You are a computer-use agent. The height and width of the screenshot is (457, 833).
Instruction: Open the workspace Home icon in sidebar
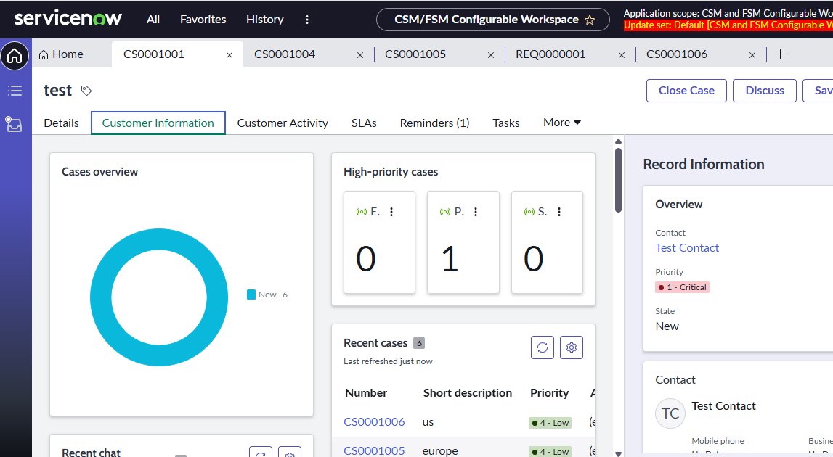(15, 55)
